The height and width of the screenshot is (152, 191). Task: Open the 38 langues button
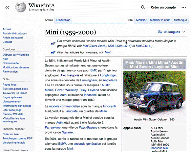point(172,32)
